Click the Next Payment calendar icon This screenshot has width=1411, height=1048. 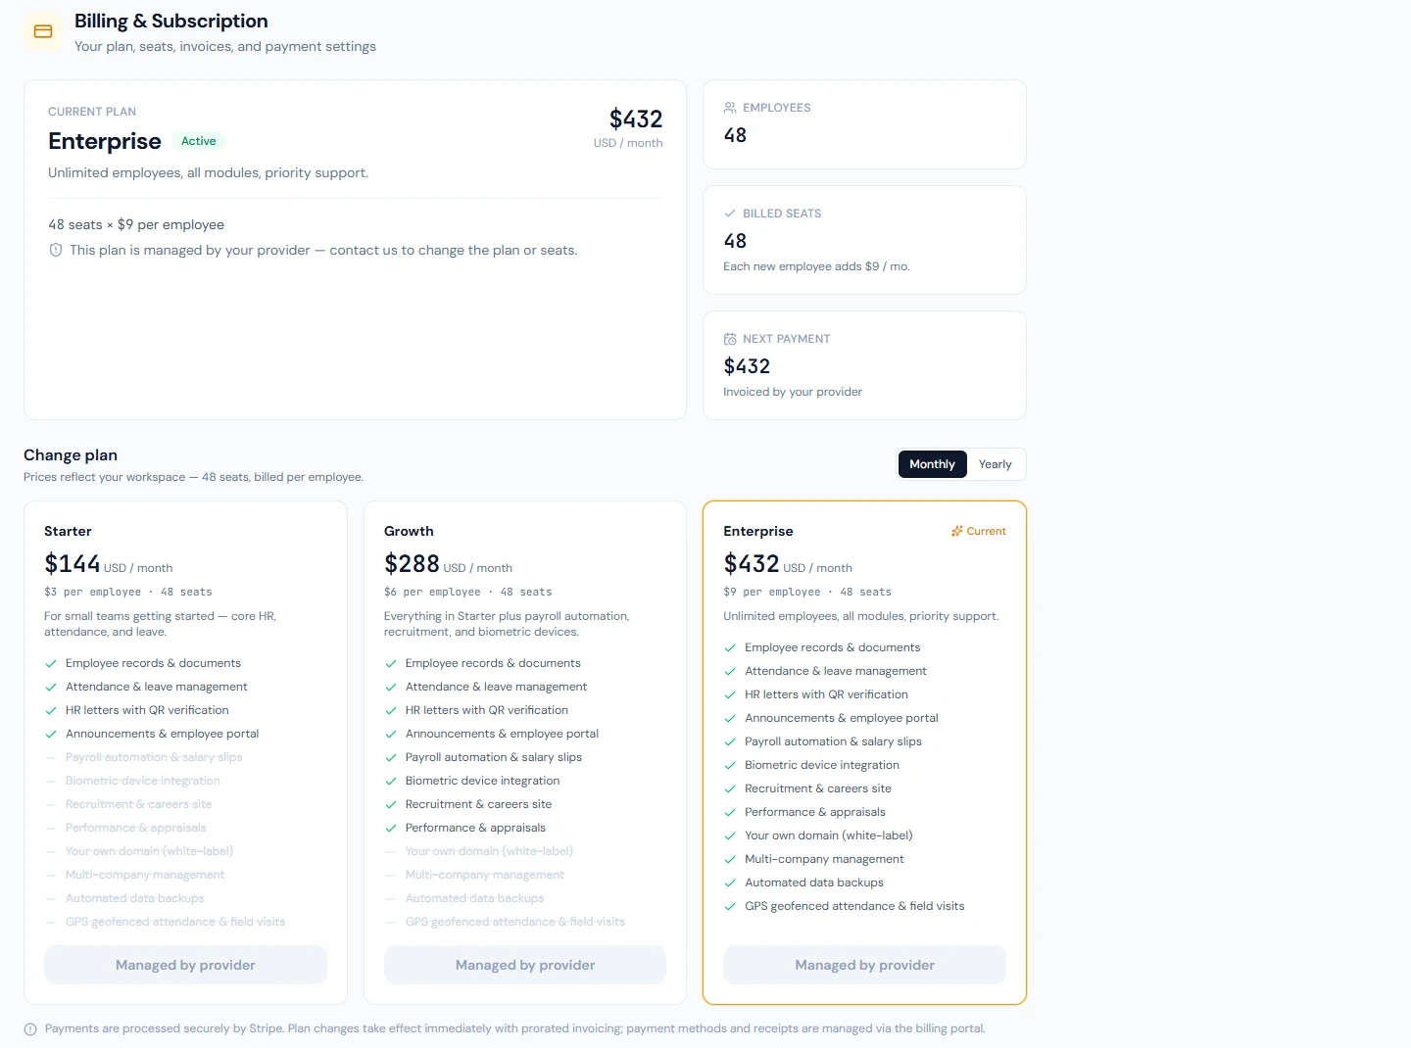tap(730, 339)
